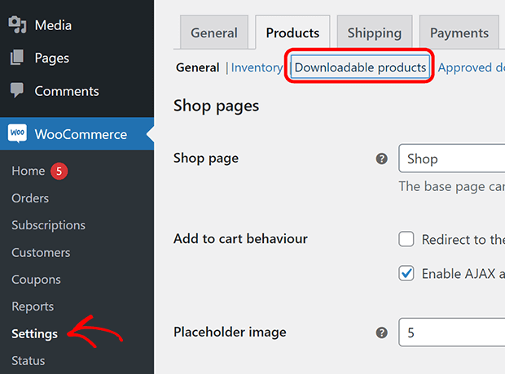Click the Pages icon in sidebar
505x374 pixels.
pos(17,57)
